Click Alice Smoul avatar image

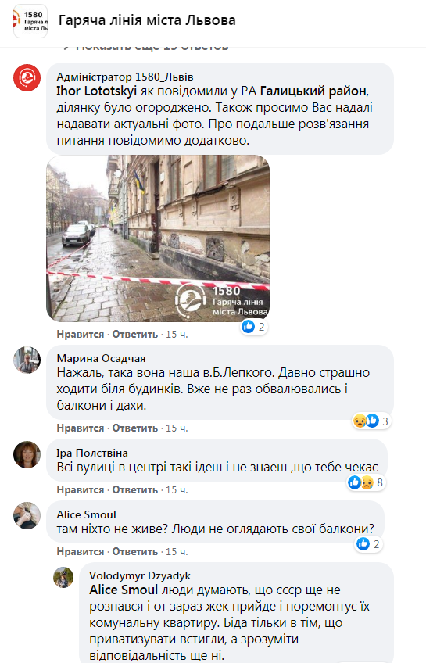[x=27, y=516]
